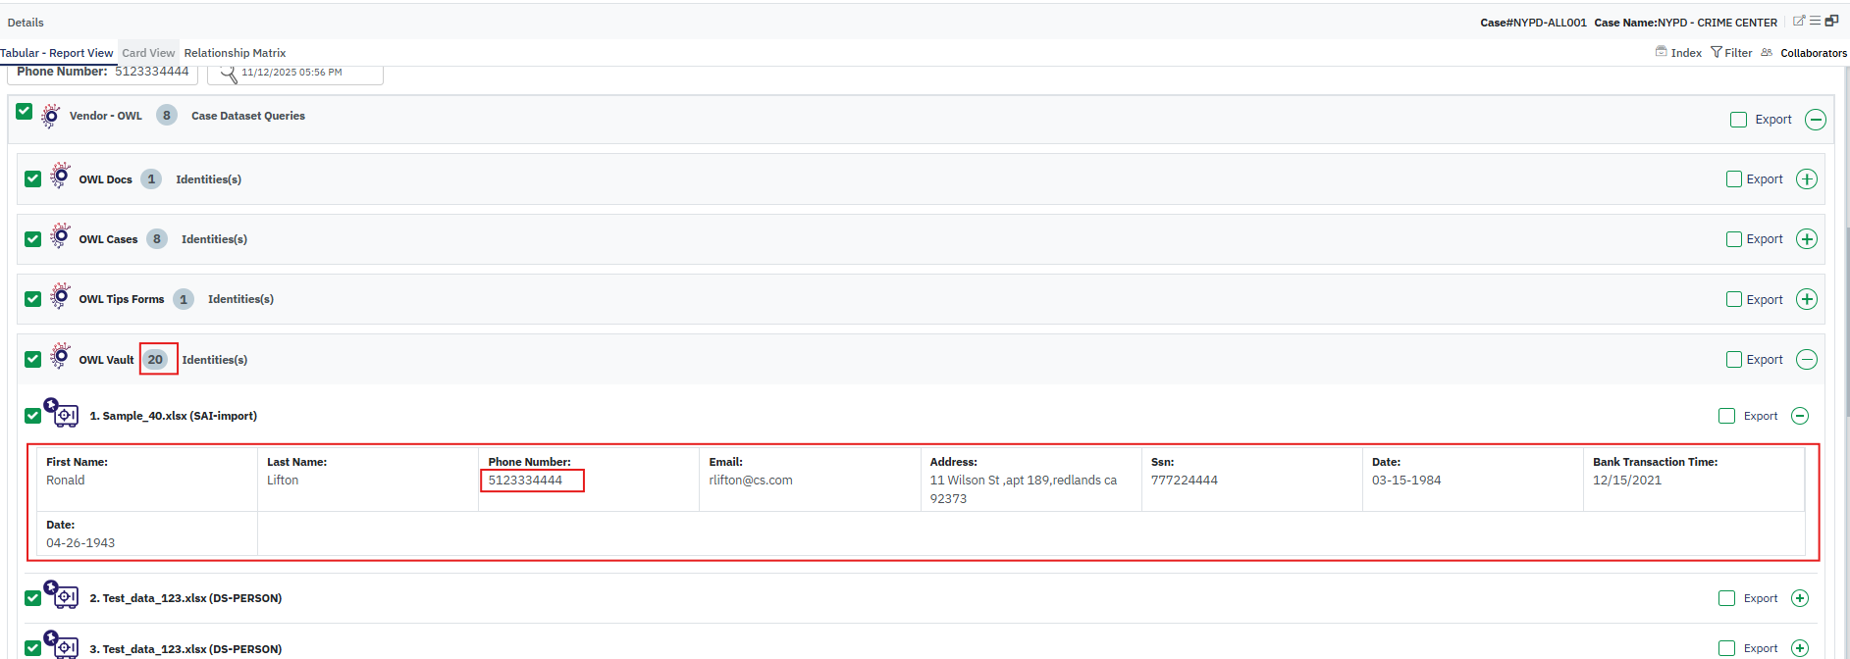Click the Collaborators link
1850x659 pixels.
1813,53
